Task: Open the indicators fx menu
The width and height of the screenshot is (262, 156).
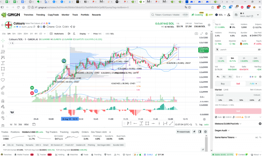Action: [74, 34]
